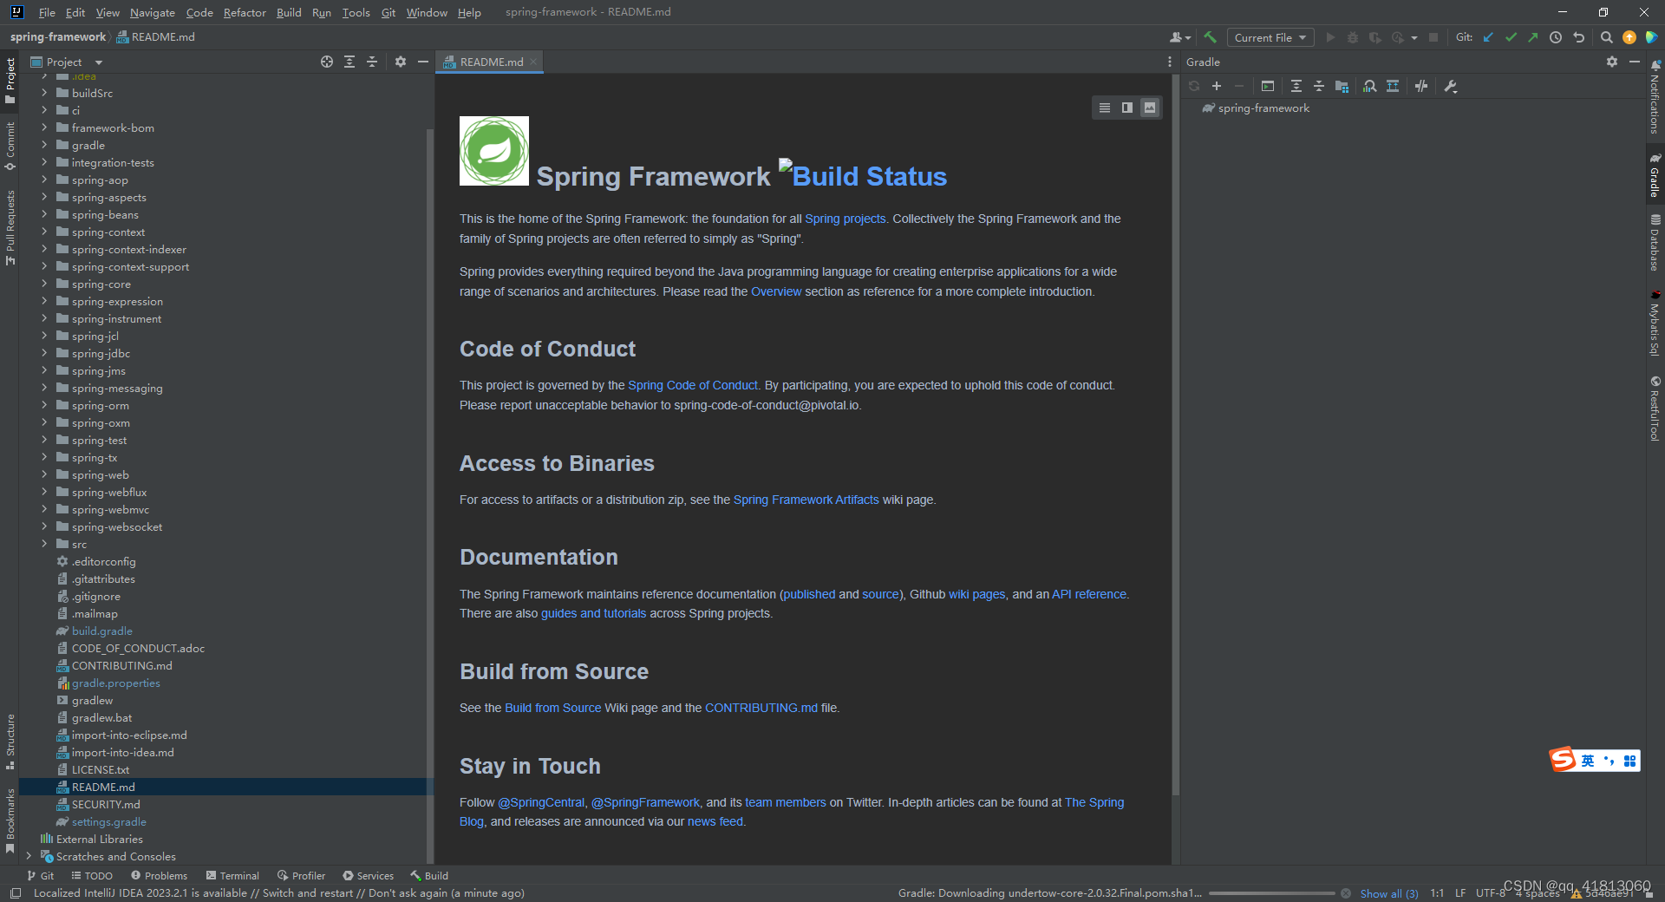Switch README view to editor-only mode
The image size is (1665, 902).
(1104, 108)
